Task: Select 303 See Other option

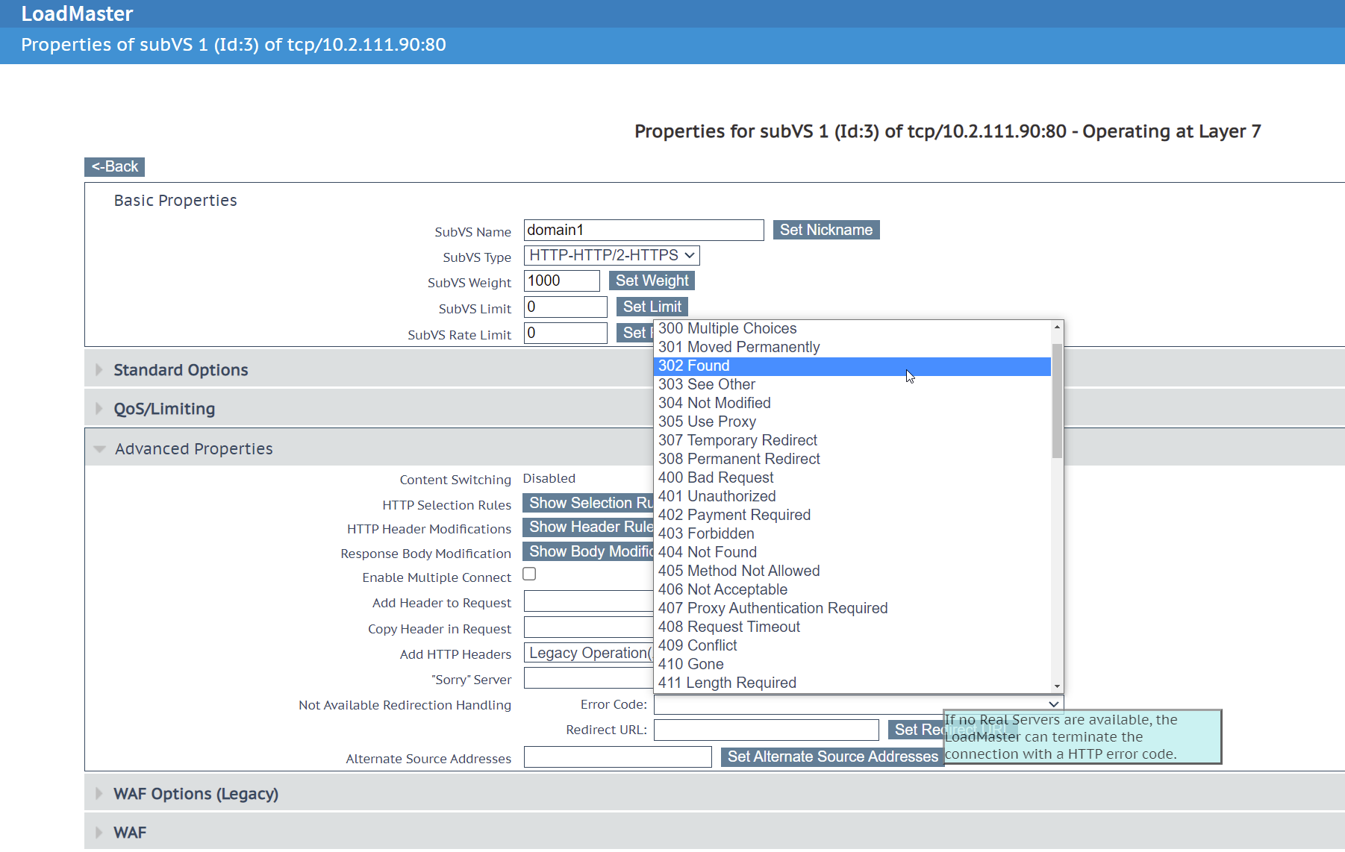Action: [852, 384]
